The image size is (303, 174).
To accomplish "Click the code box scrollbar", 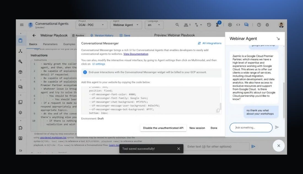I will [x=220, y=106].
